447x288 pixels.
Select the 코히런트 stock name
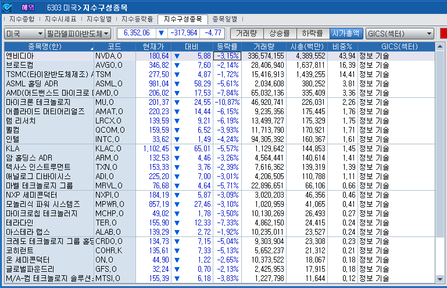[20, 251]
